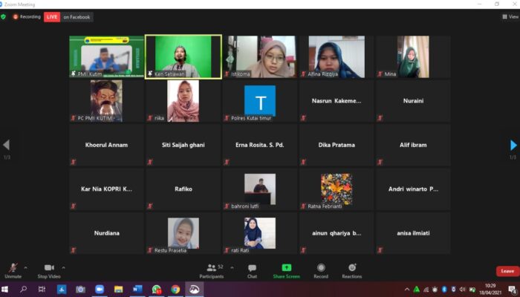Click the Record button

[x=321, y=270]
